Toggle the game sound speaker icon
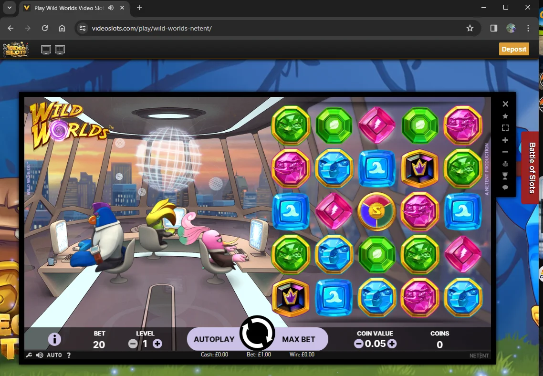The width and height of the screenshot is (543, 376). coord(40,355)
